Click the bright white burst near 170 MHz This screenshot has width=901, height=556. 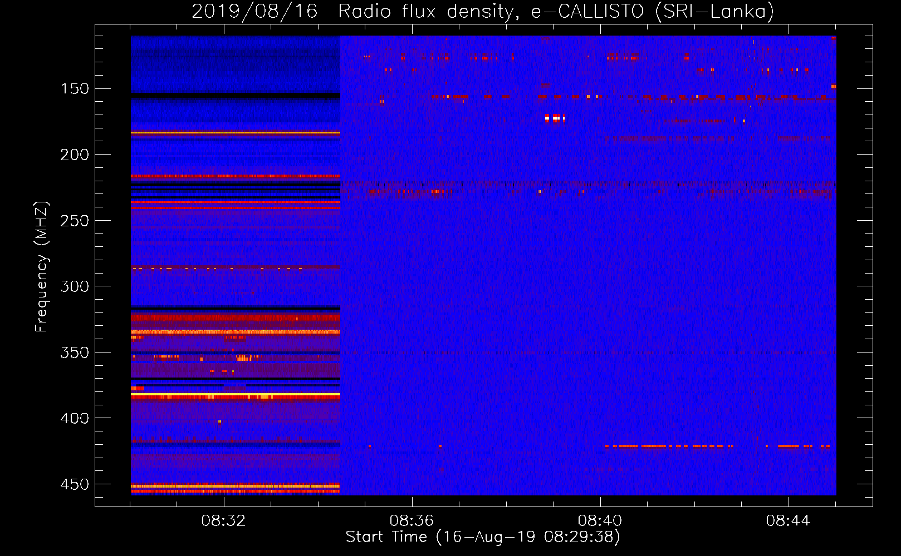coord(555,118)
